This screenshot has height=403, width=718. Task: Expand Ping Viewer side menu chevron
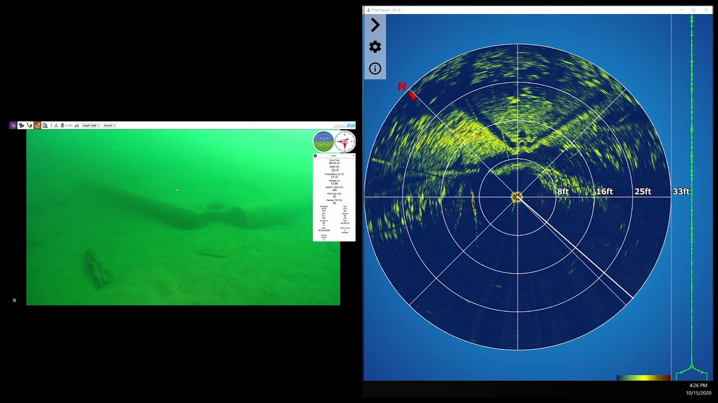[375, 25]
